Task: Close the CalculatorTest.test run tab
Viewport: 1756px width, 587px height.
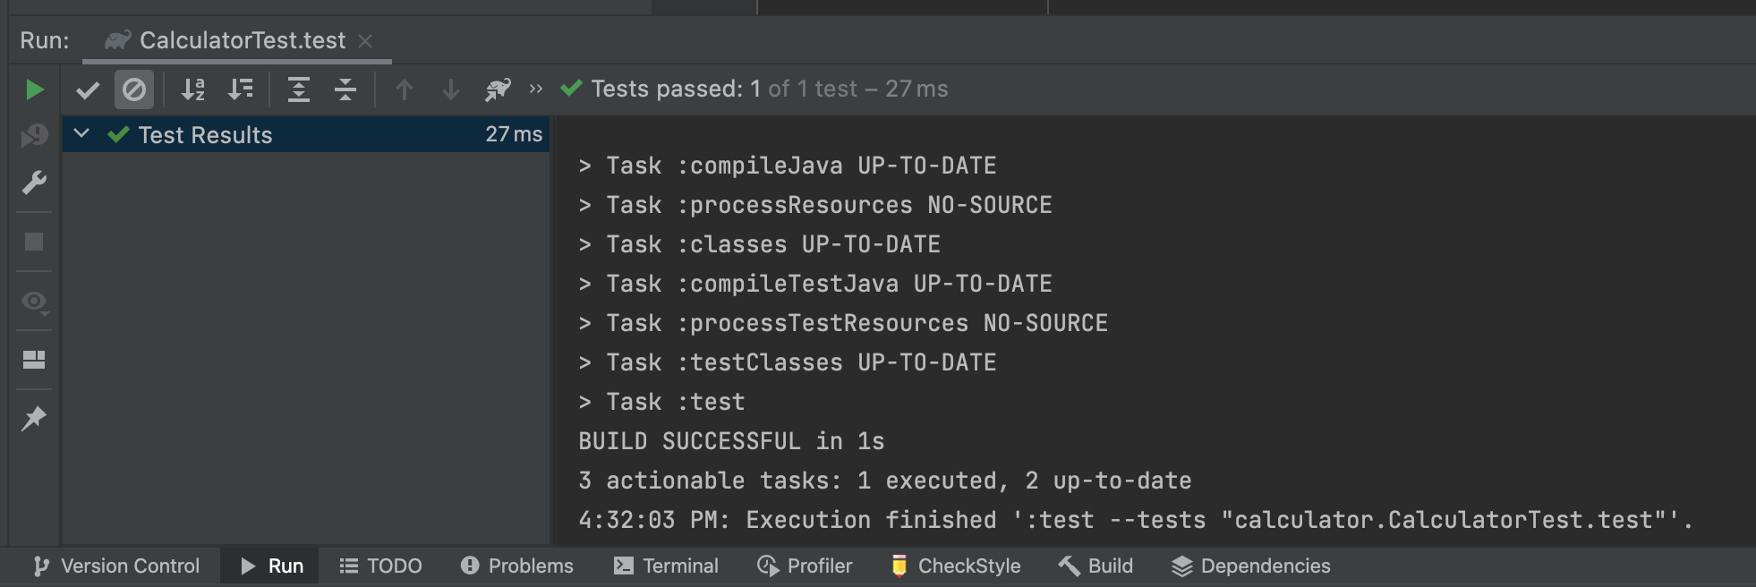Action: point(365,41)
